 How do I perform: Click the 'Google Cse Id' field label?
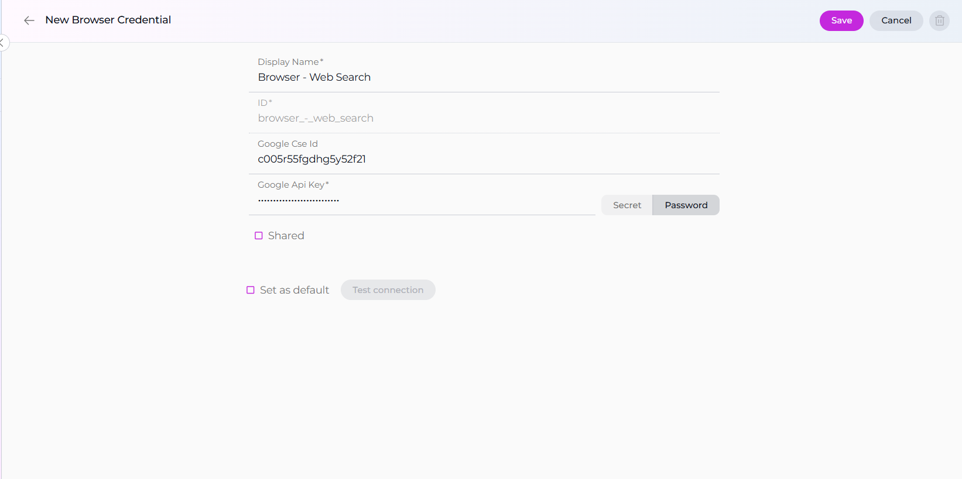287,144
